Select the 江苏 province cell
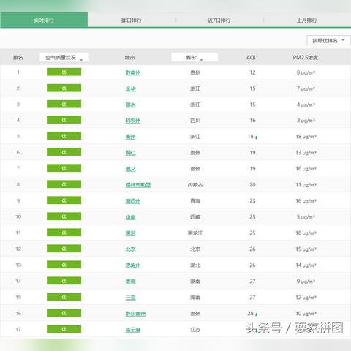The width and height of the screenshot is (351, 351). (195, 330)
